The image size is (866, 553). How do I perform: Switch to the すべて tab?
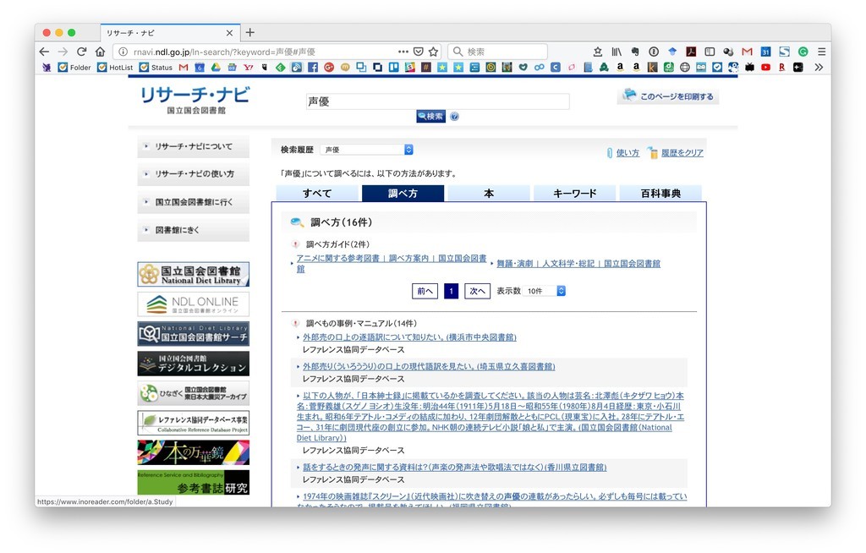pyautogui.click(x=317, y=194)
